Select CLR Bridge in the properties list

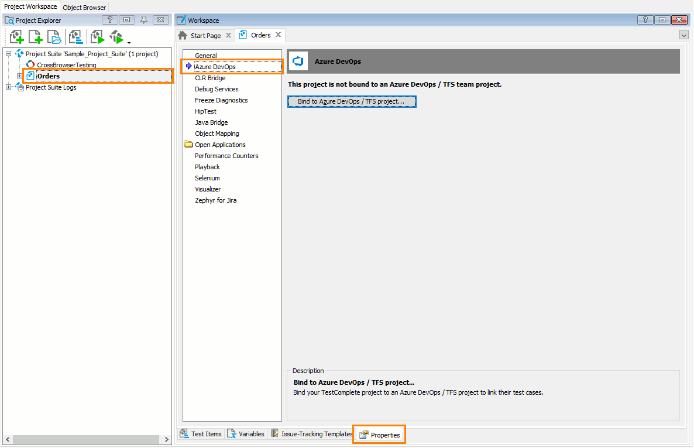[x=210, y=78]
